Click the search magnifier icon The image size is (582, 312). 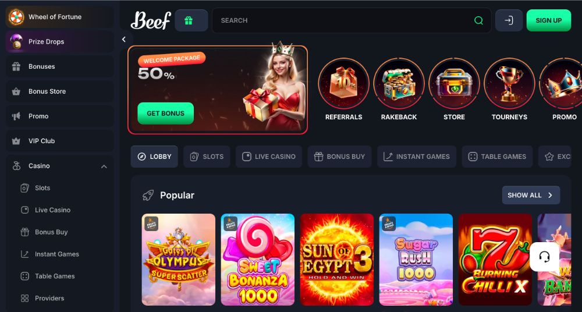click(x=478, y=20)
